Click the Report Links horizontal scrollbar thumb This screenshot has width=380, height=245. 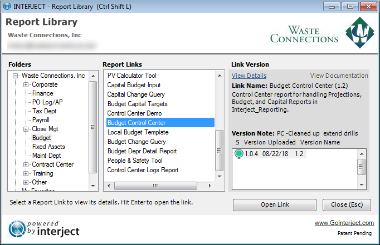155,186
